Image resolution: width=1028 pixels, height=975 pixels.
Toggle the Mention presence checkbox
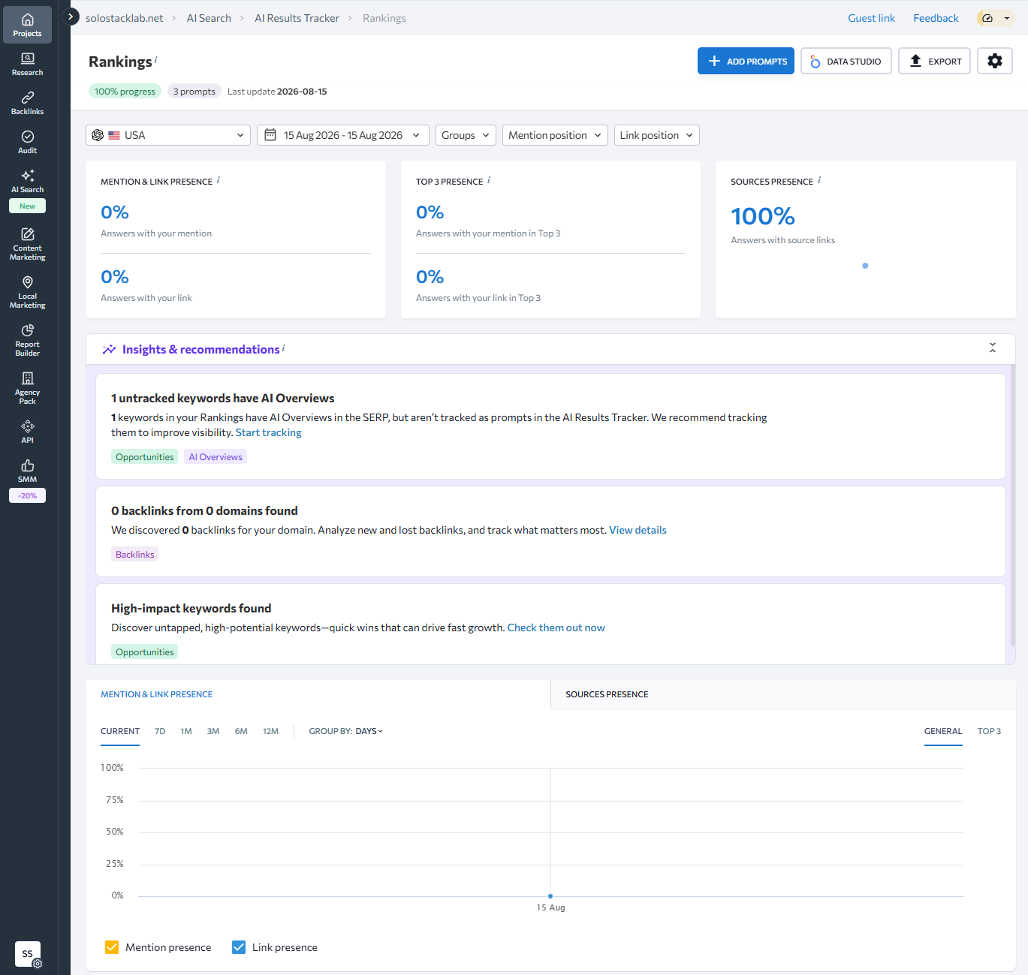point(112,947)
